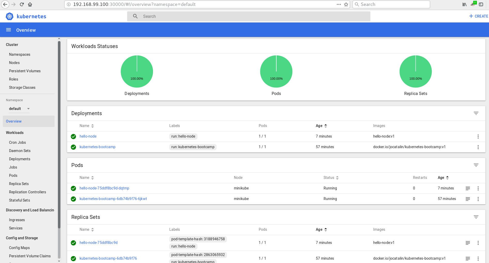Open the browser page actions ellipsis menu
Screen dimensions: 489x263
[x=339, y=4]
